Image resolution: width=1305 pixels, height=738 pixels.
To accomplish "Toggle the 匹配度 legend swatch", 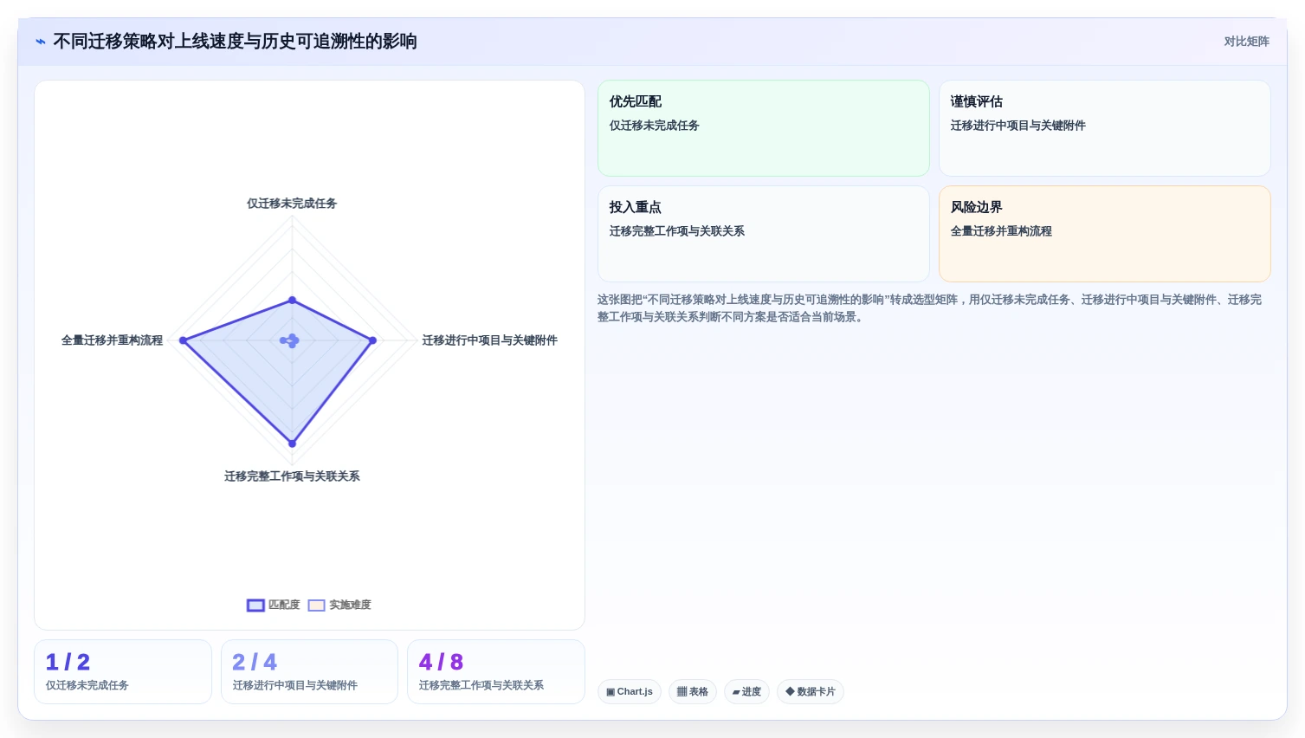I will [x=255, y=605].
